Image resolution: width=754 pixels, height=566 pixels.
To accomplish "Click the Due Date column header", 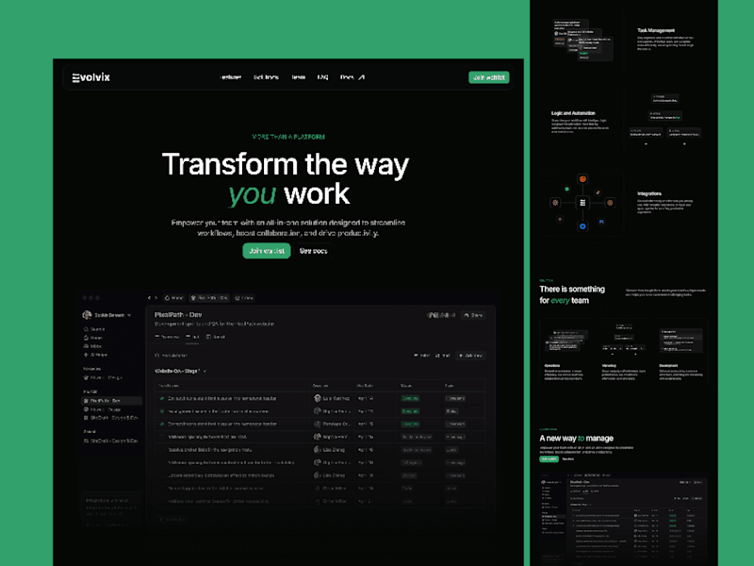I will click(365, 386).
